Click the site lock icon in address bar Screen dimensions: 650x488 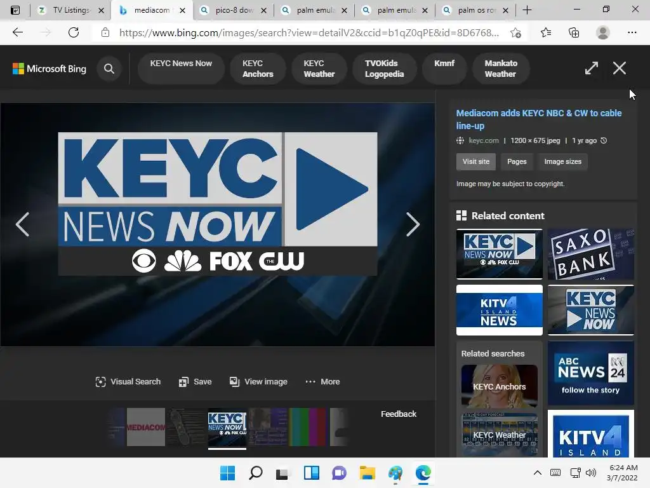click(x=105, y=32)
